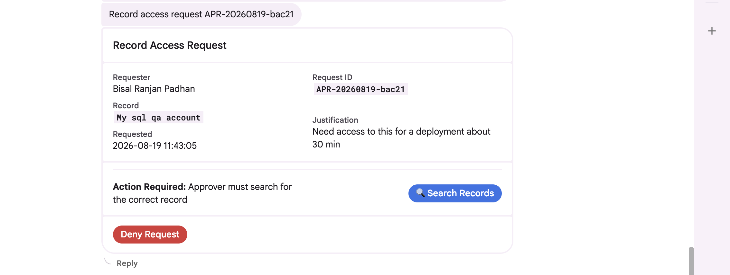Click the 'Record' field label
This screenshot has width=730, height=275.
coord(126,105)
